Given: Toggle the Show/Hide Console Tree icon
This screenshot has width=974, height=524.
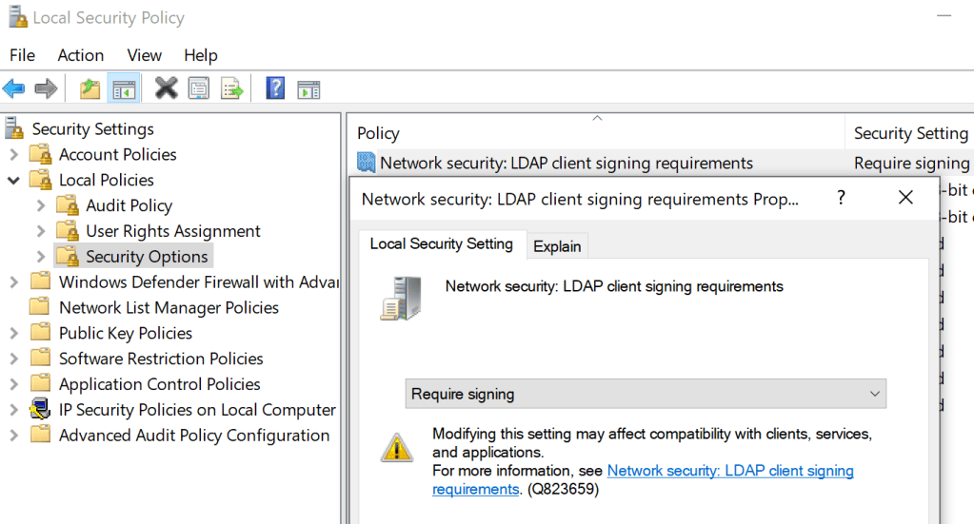Looking at the screenshot, I should (x=124, y=89).
